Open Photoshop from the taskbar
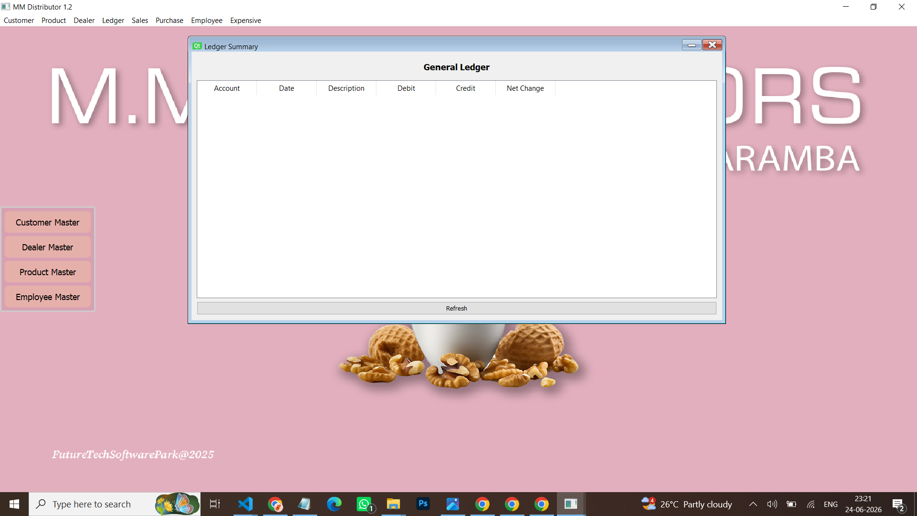This screenshot has height=516, width=917. tap(423, 504)
